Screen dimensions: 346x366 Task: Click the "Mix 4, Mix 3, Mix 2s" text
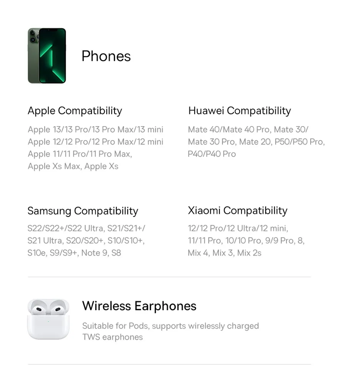[x=225, y=253]
